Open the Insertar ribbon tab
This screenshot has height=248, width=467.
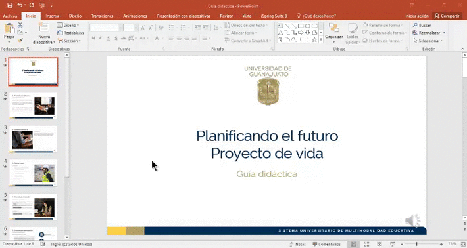click(x=53, y=16)
